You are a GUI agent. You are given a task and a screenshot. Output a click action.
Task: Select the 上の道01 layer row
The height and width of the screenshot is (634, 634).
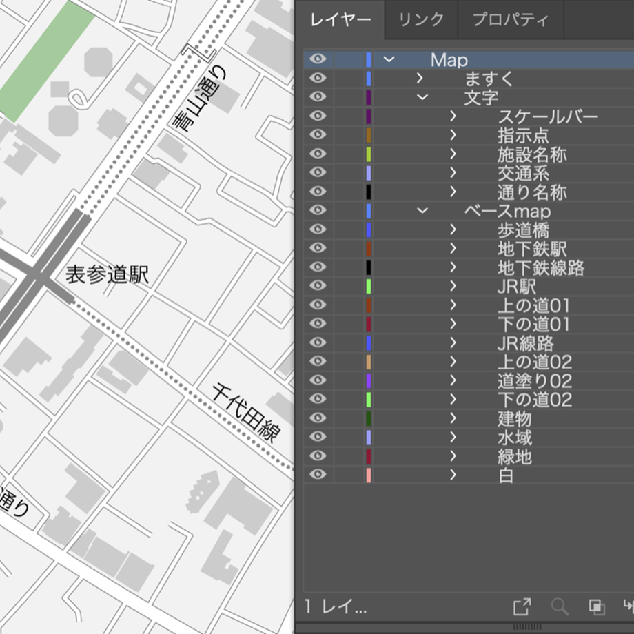coord(469,305)
